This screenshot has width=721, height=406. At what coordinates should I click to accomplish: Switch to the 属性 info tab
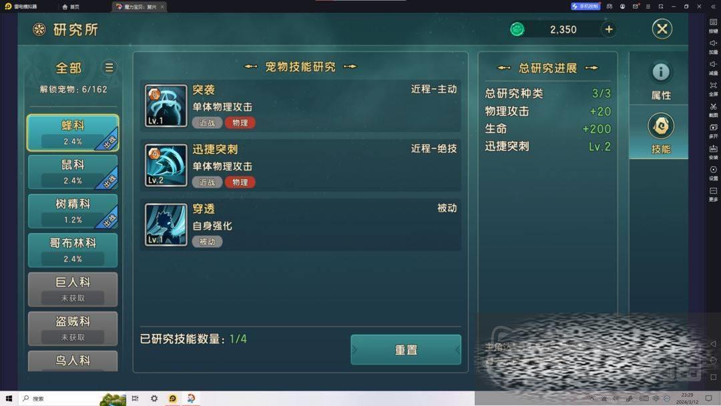pos(661,79)
